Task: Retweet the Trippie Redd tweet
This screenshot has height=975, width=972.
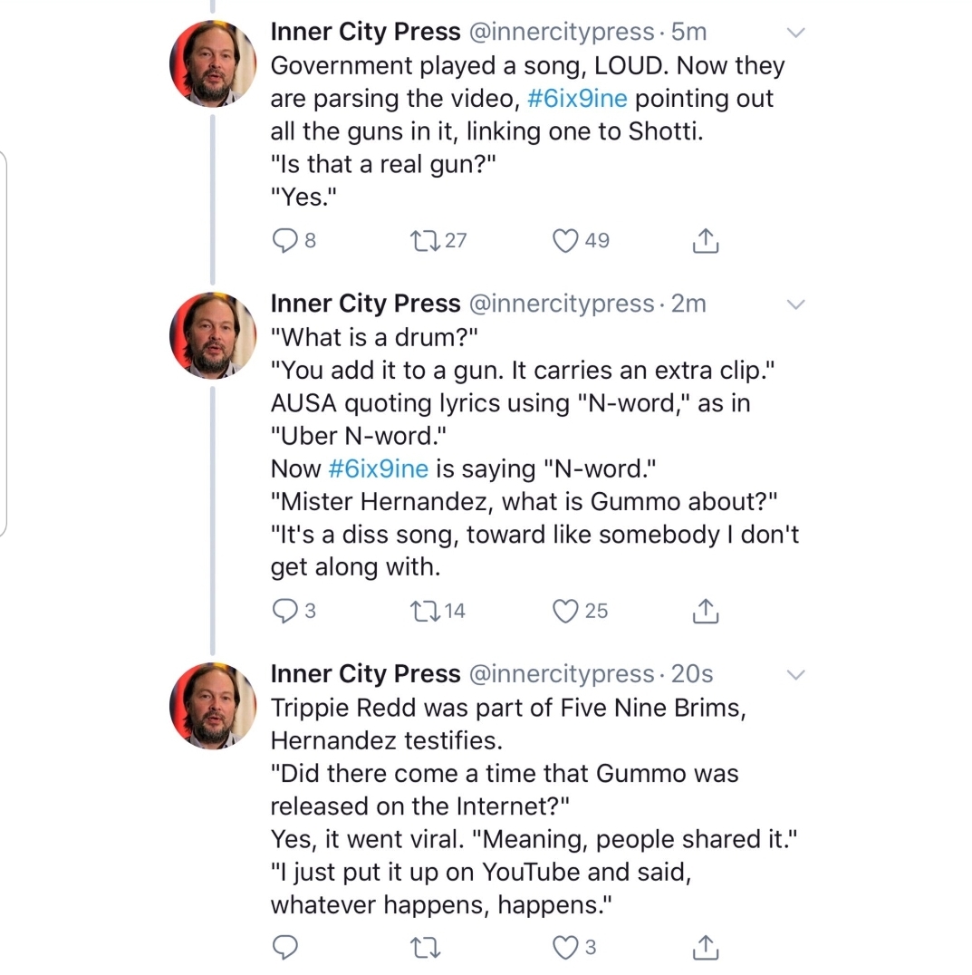Action: tap(423, 948)
